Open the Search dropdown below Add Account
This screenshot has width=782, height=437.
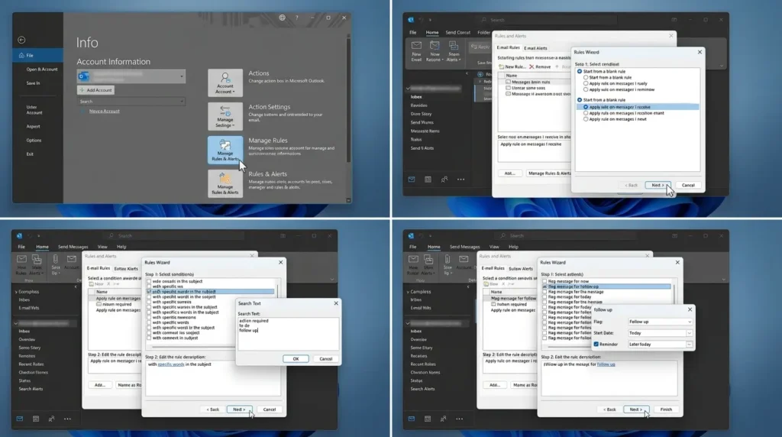131,102
